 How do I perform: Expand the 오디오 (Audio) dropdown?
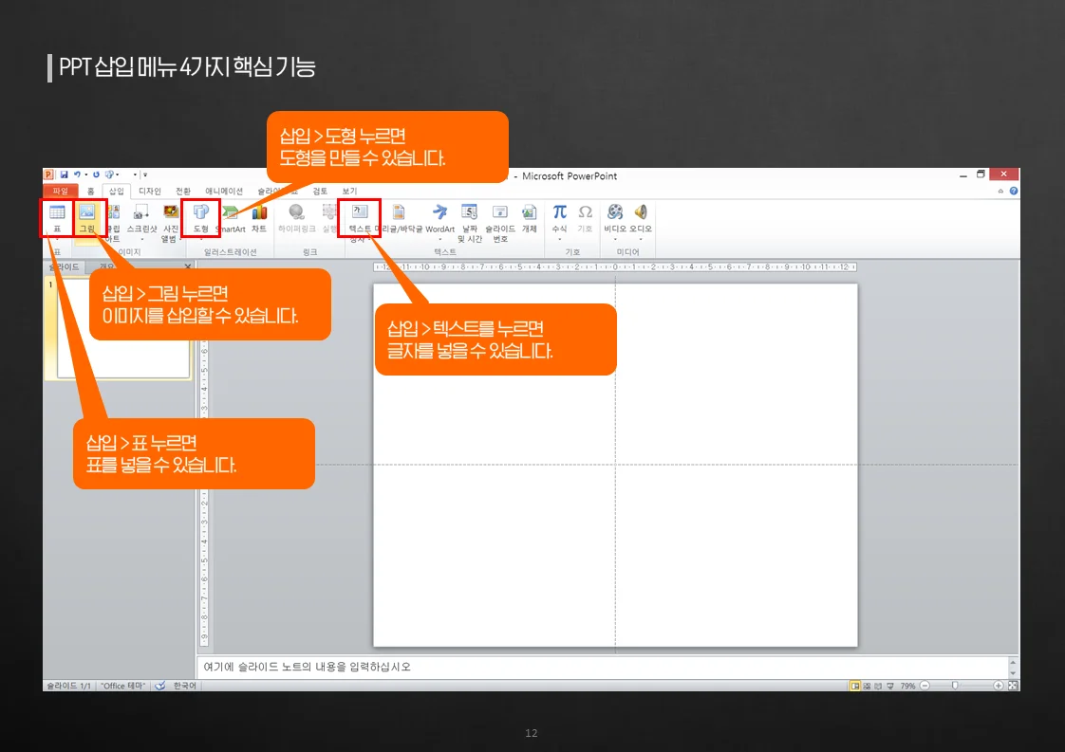click(641, 239)
